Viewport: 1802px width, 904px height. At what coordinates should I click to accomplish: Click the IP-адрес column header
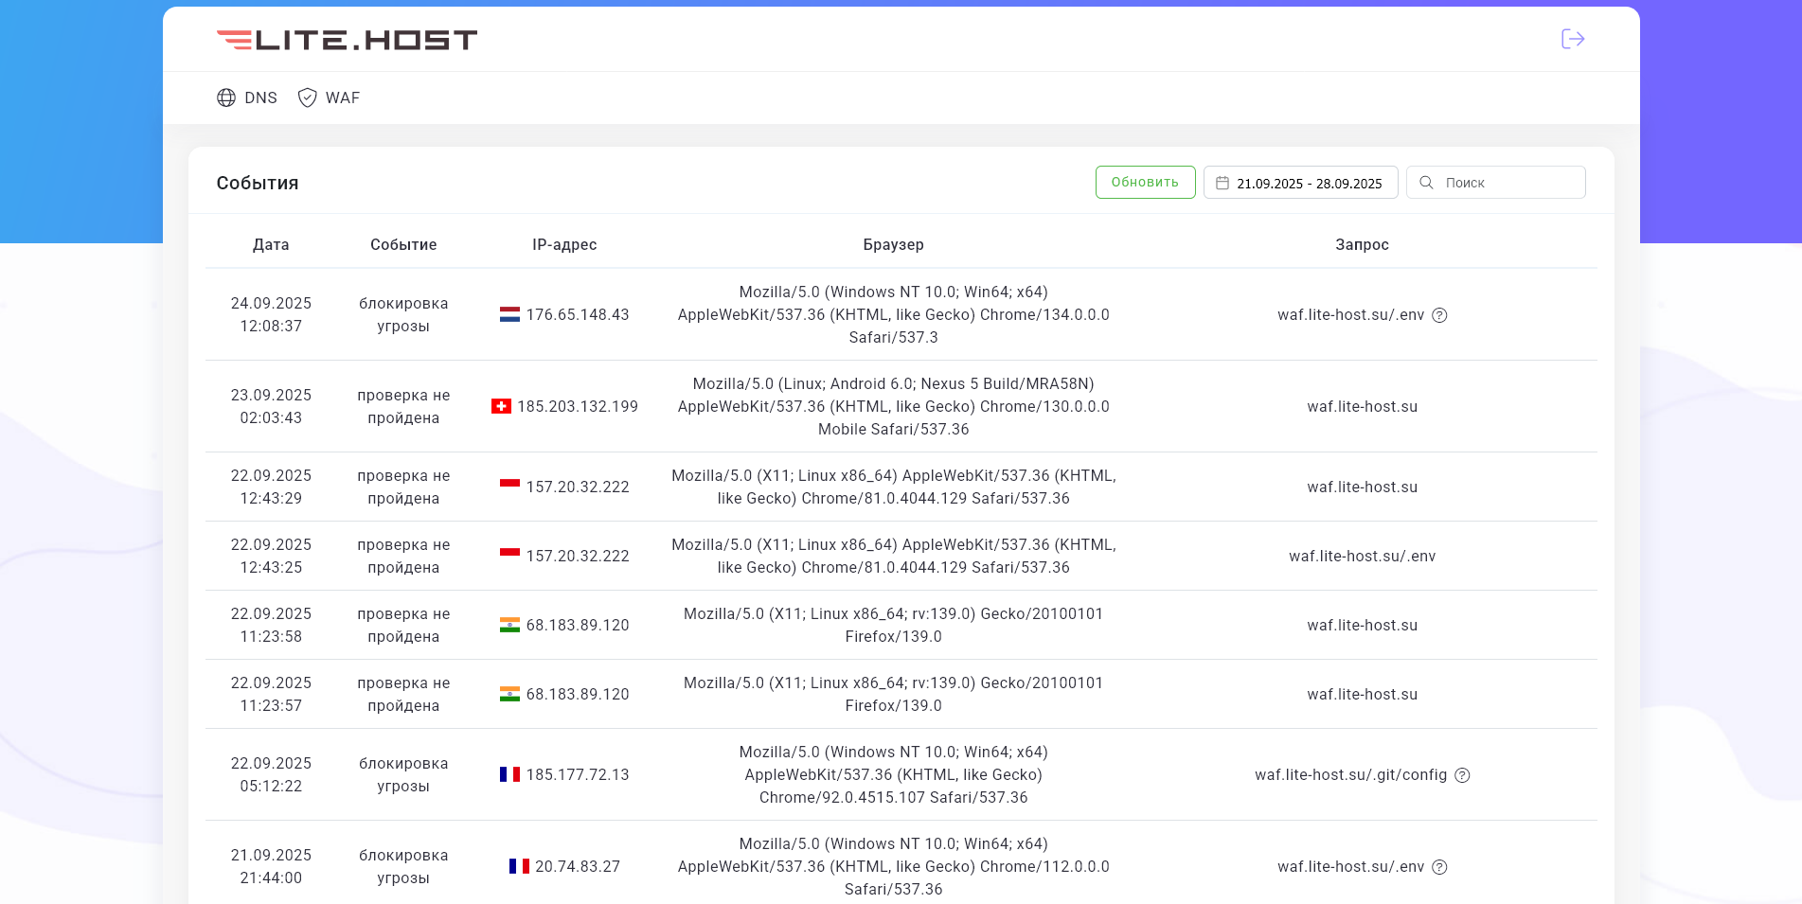click(564, 244)
